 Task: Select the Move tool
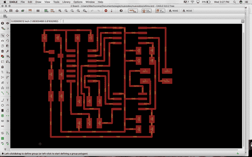8,35
